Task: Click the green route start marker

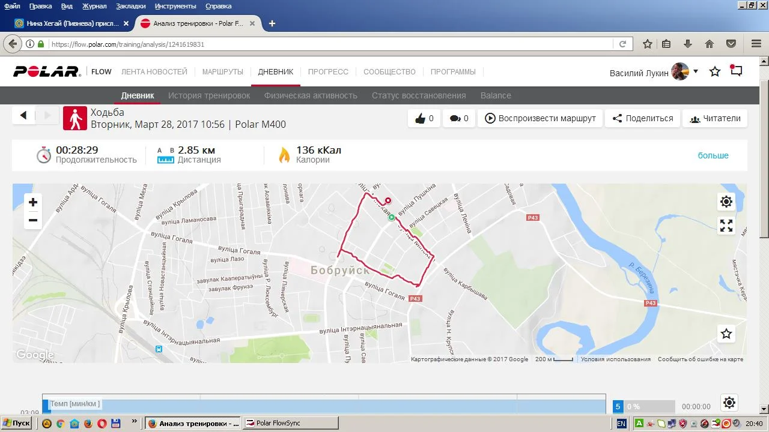Action: [392, 217]
